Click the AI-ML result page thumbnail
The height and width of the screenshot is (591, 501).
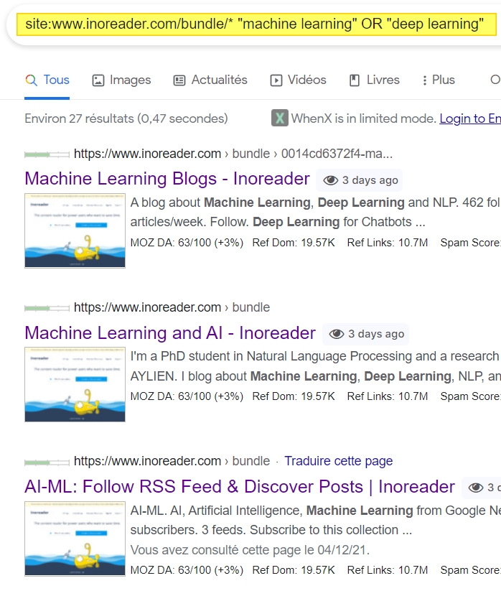pyautogui.click(x=75, y=539)
